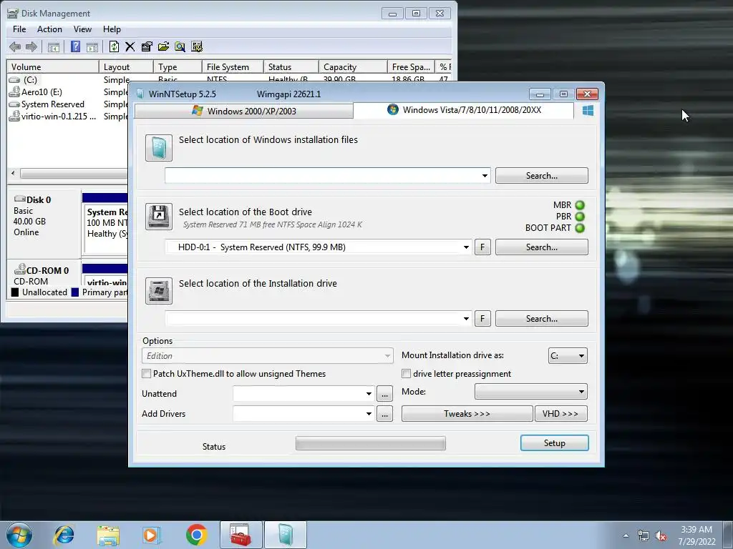Launch Internet Explorer from the taskbar
The width and height of the screenshot is (733, 549).
click(x=64, y=535)
